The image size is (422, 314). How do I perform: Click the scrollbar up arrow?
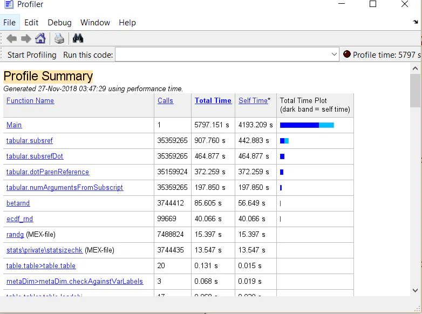tap(416, 69)
